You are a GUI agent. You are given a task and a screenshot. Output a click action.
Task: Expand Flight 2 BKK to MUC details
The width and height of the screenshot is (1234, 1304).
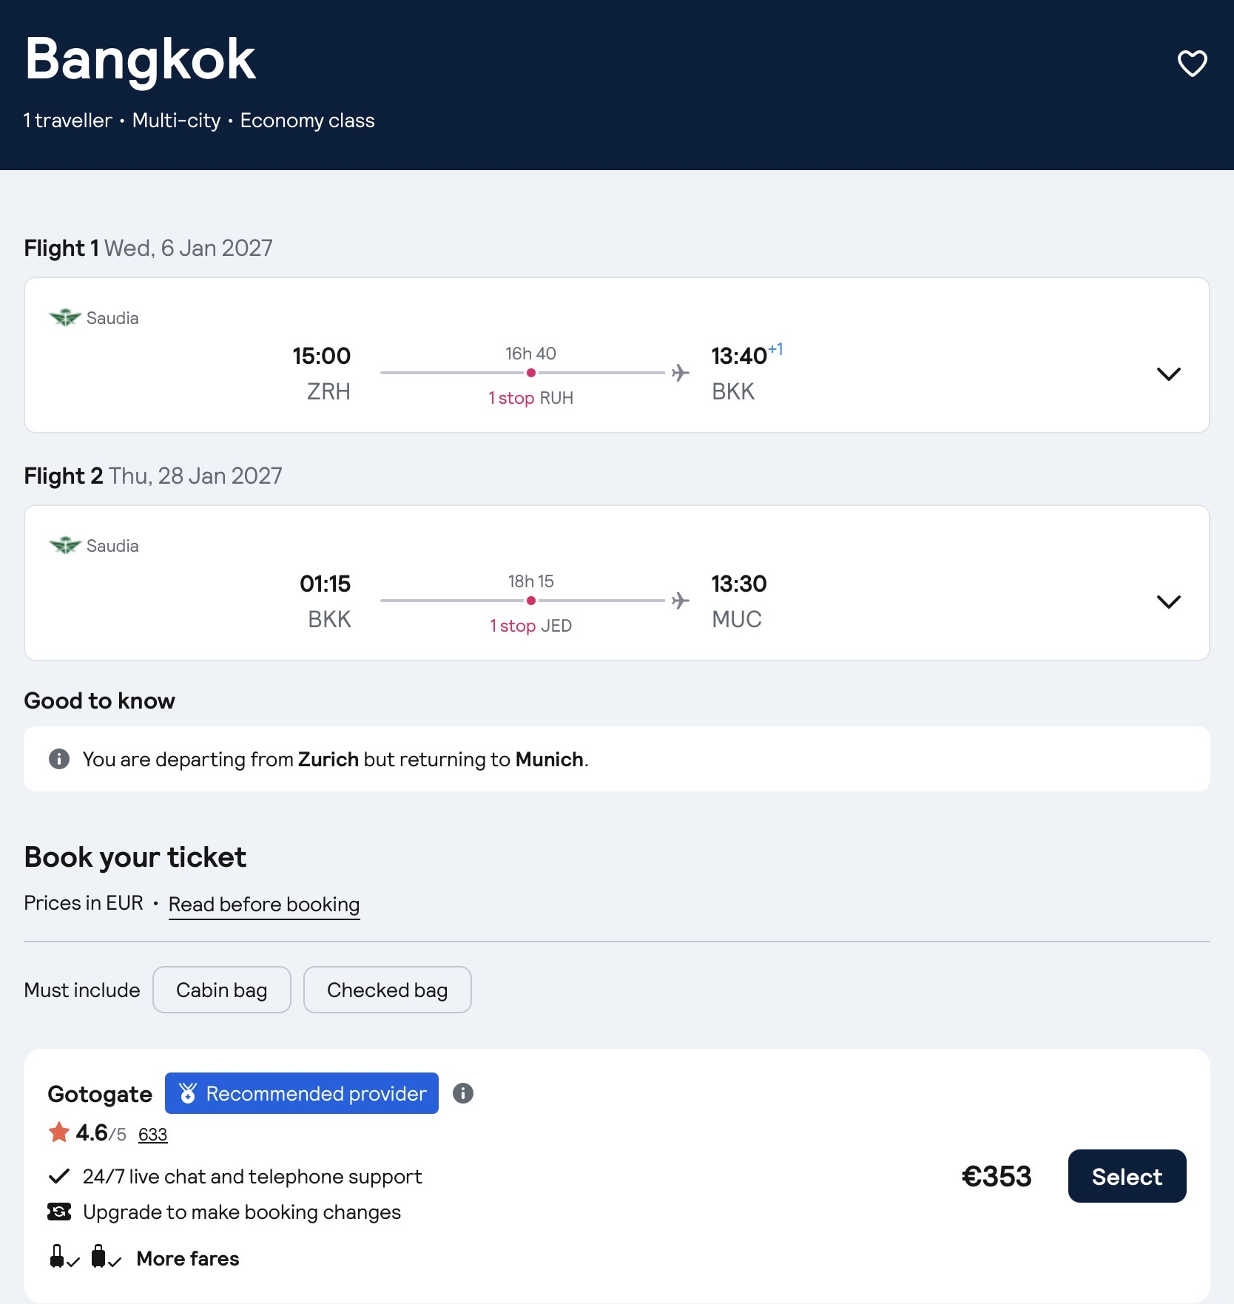coord(1169,601)
